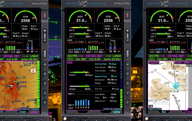Viewport: 192px width, 121px height.
Task: Toggle the FRSV label on ENG page
Action: [x=121, y=75]
